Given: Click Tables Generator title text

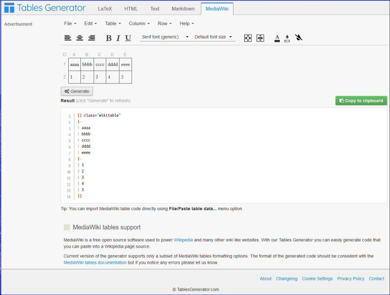Looking at the screenshot, I should [x=51, y=8].
